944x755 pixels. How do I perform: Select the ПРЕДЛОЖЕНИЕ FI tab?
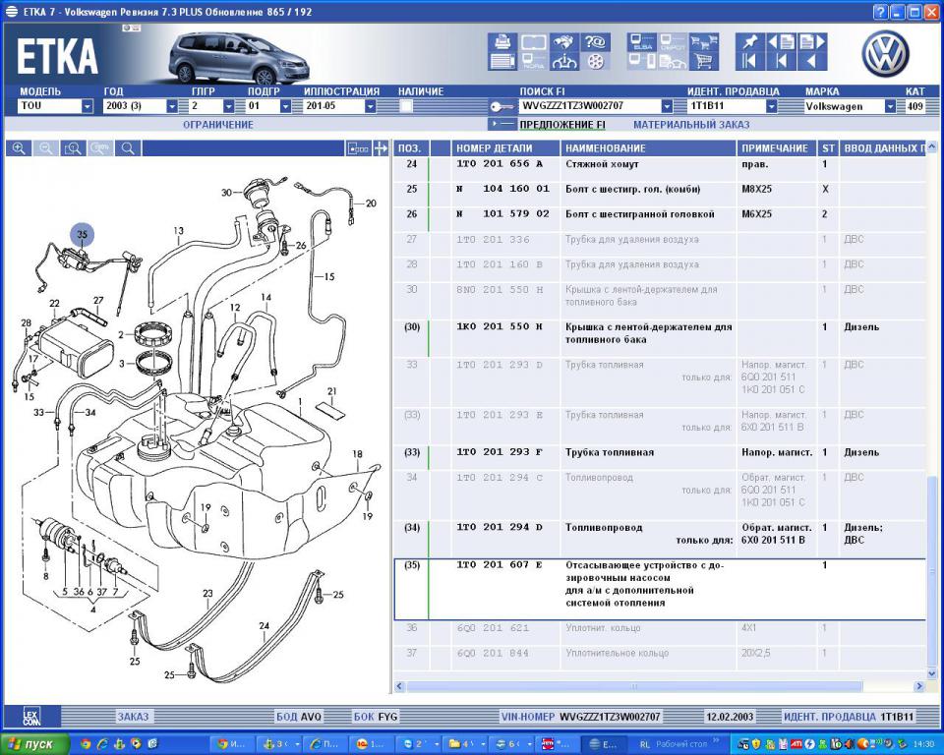pos(562,125)
